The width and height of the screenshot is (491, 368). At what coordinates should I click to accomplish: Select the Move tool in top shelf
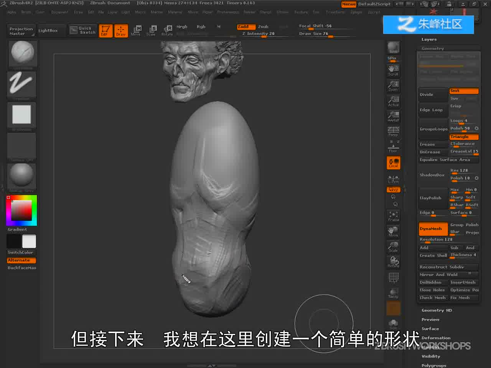(136, 30)
